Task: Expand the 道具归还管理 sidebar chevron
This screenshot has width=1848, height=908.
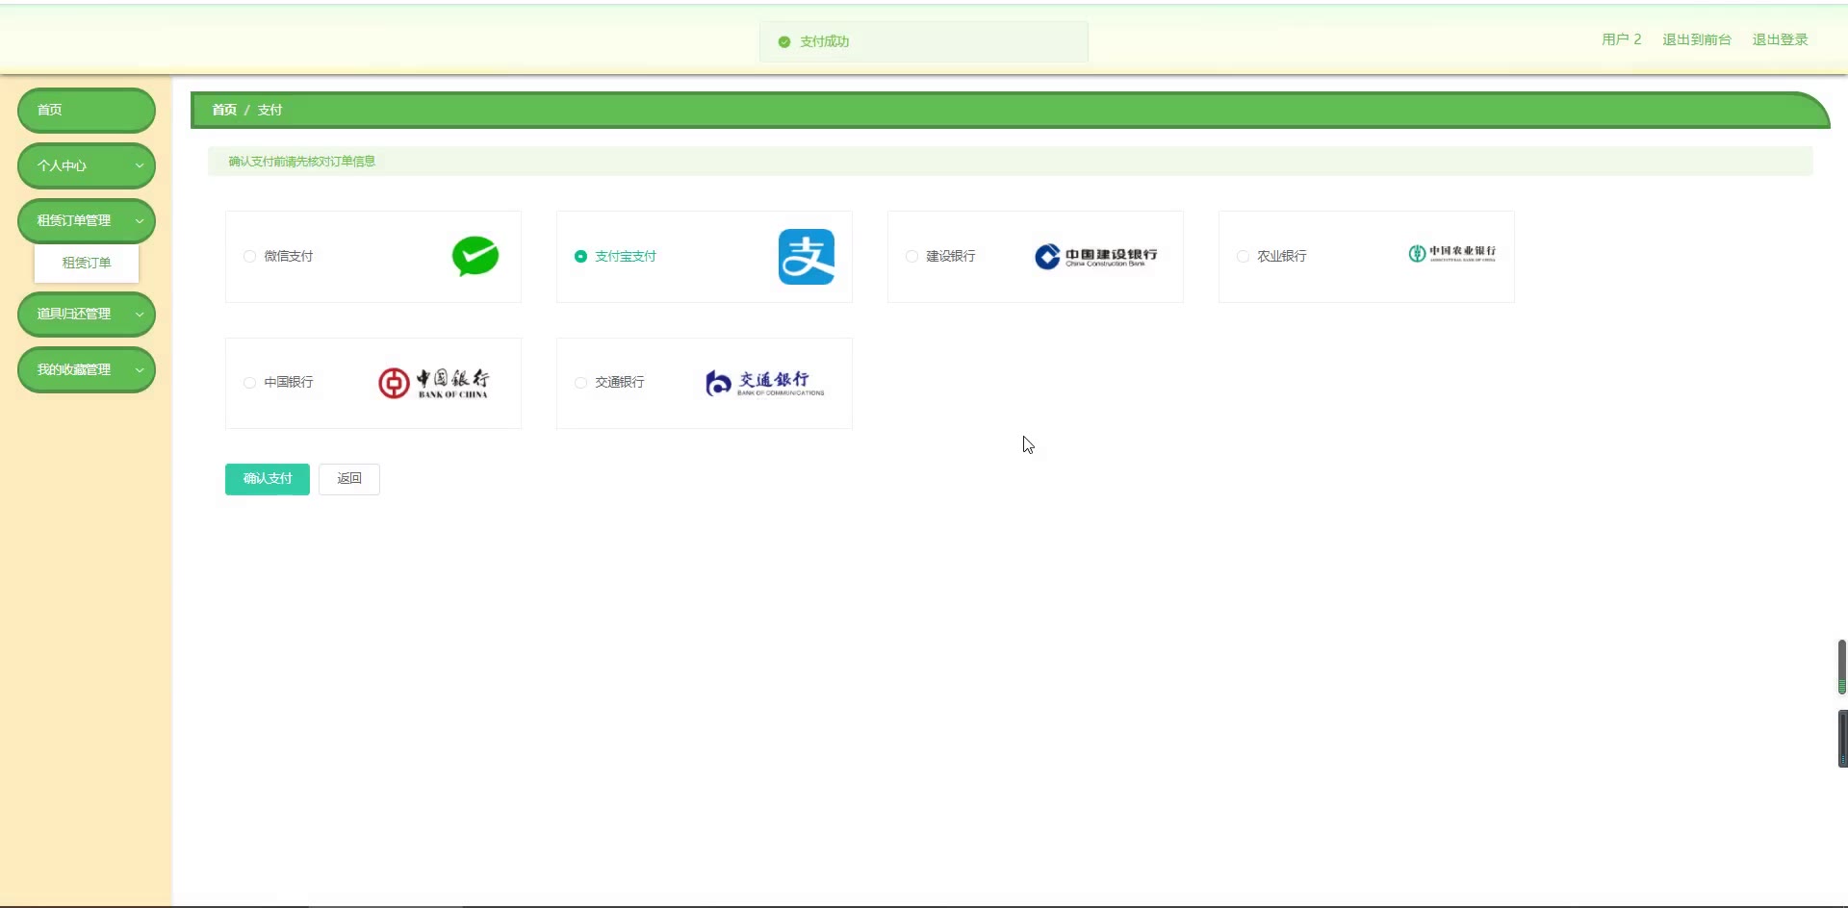Action: pyautogui.click(x=140, y=314)
